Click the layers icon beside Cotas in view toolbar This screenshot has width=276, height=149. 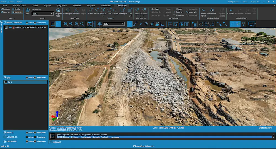[99, 24]
